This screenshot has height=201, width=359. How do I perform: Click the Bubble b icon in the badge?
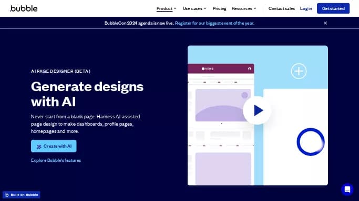click(x=7, y=195)
